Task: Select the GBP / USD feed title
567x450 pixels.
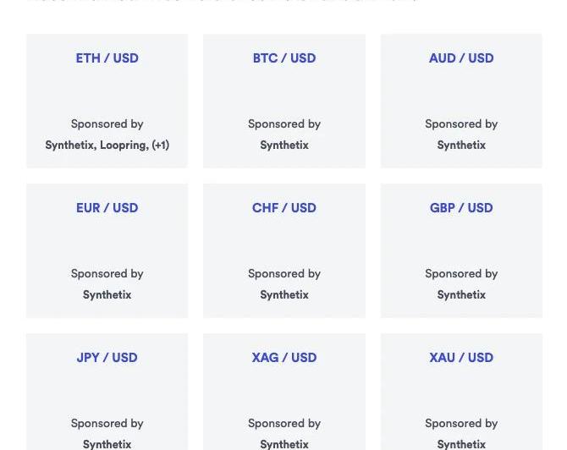Action: click(x=461, y=208)
